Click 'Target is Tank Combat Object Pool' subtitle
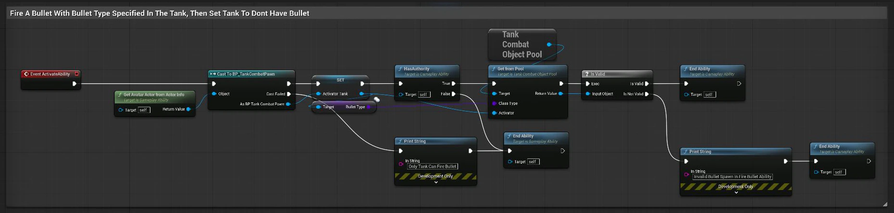894x213 pixels. 527,74
